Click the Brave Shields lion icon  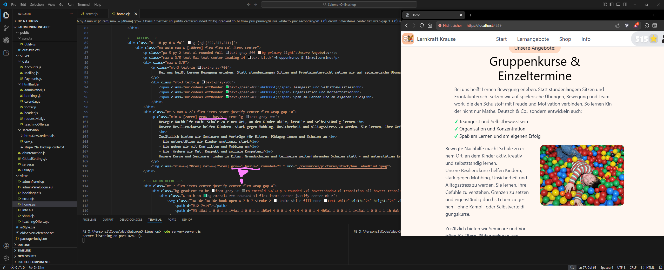pyautogui.click(x=627, y=25)
